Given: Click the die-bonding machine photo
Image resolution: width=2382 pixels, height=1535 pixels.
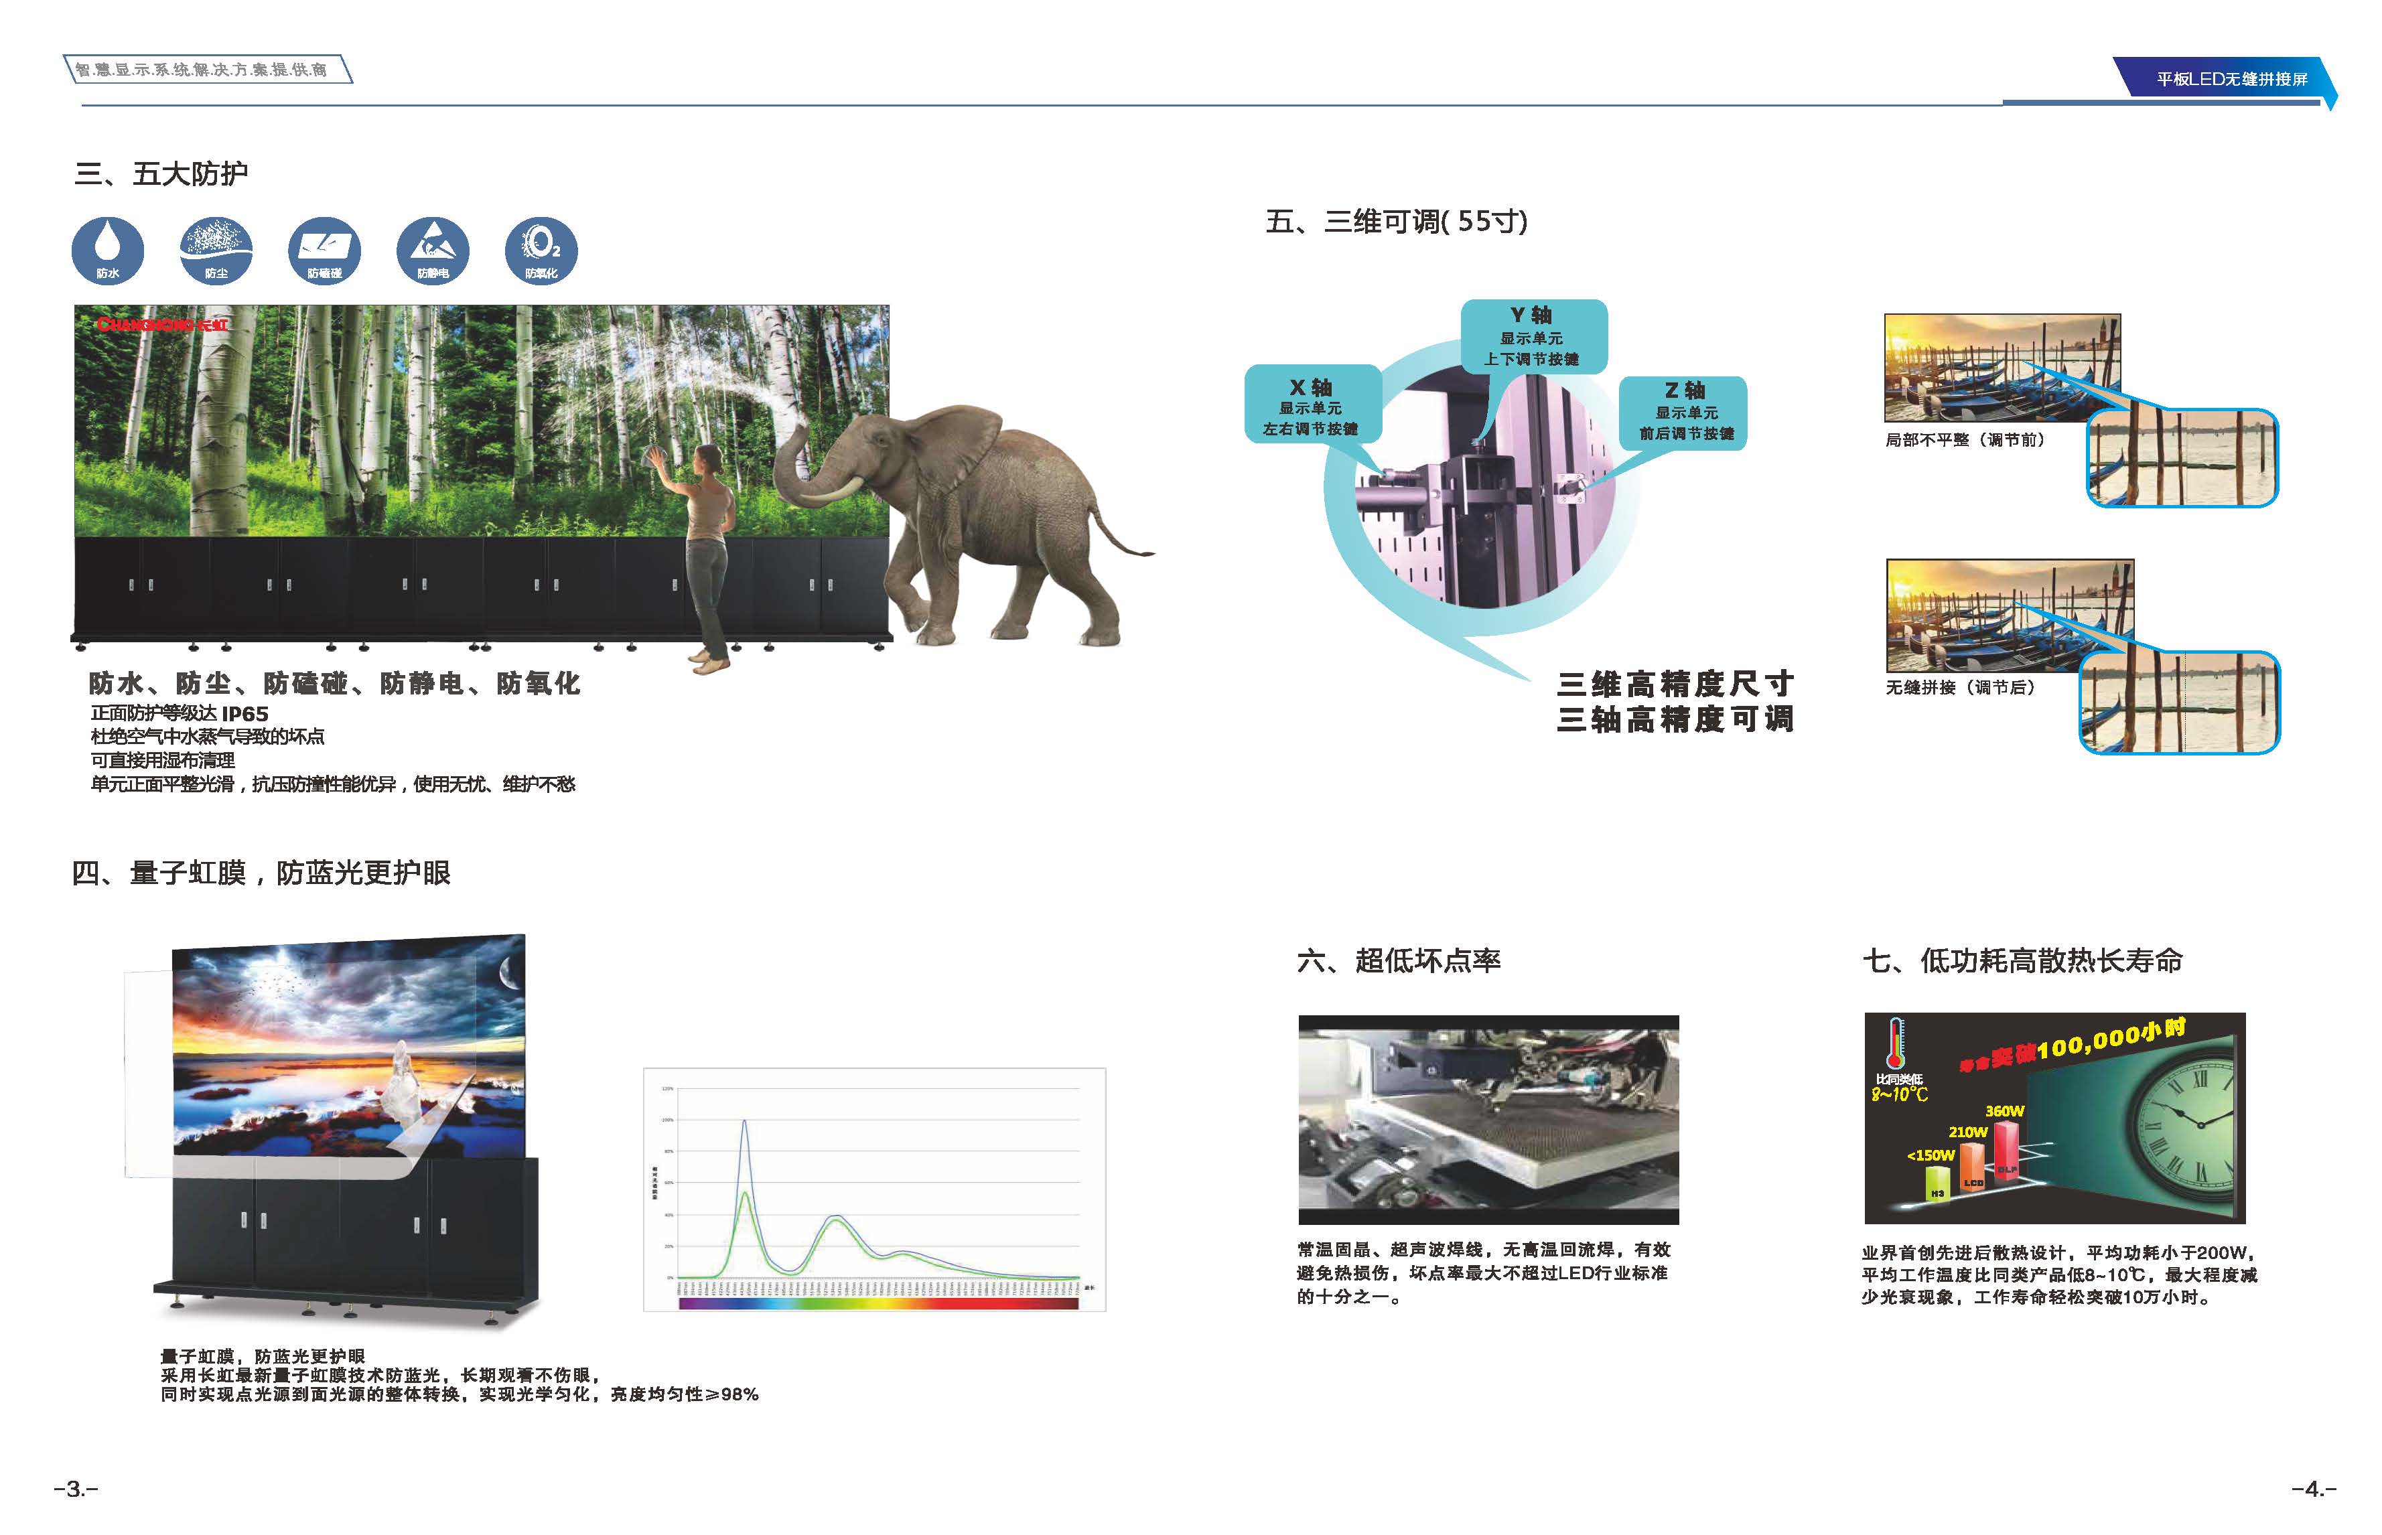Looking at the screenshot, I should 1488,1119.
